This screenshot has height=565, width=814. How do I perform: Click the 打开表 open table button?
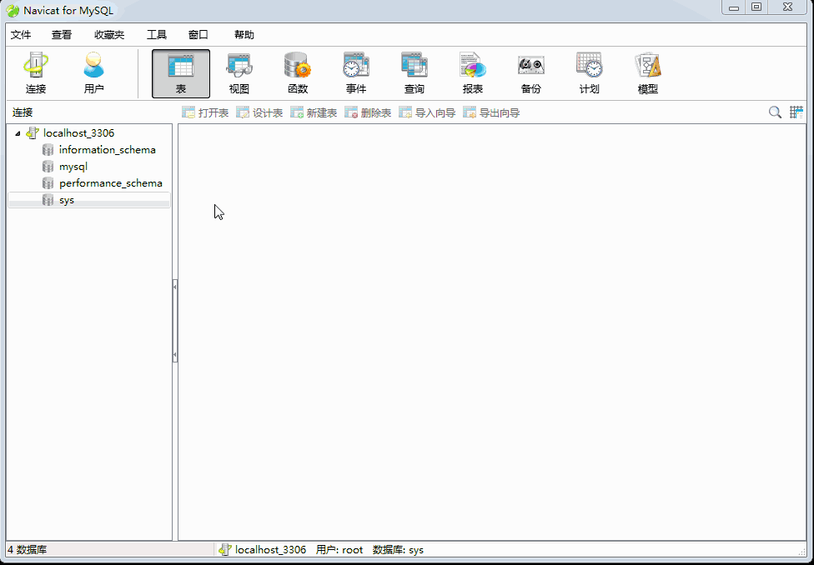pos(205,112)
